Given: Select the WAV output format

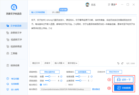Looking at the screenshot, I should [66, 85].
